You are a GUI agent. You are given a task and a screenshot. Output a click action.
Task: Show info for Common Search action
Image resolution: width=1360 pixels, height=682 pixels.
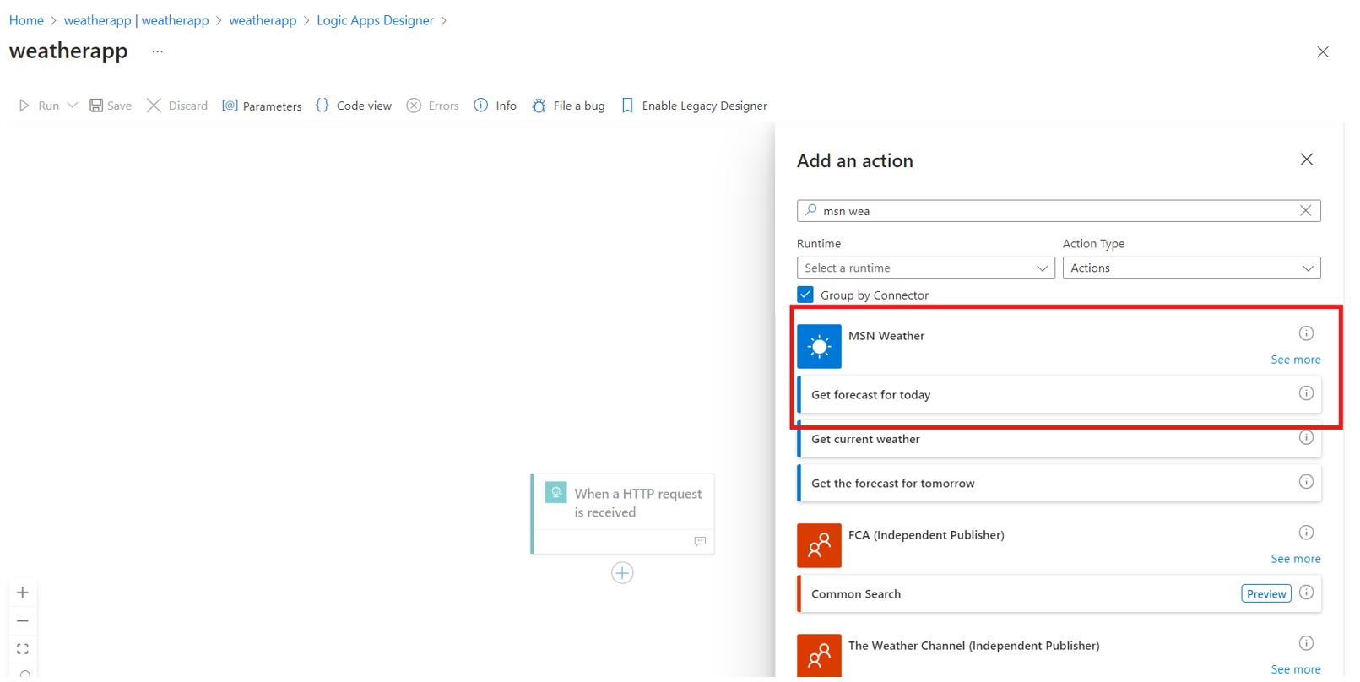(1307, 593)
